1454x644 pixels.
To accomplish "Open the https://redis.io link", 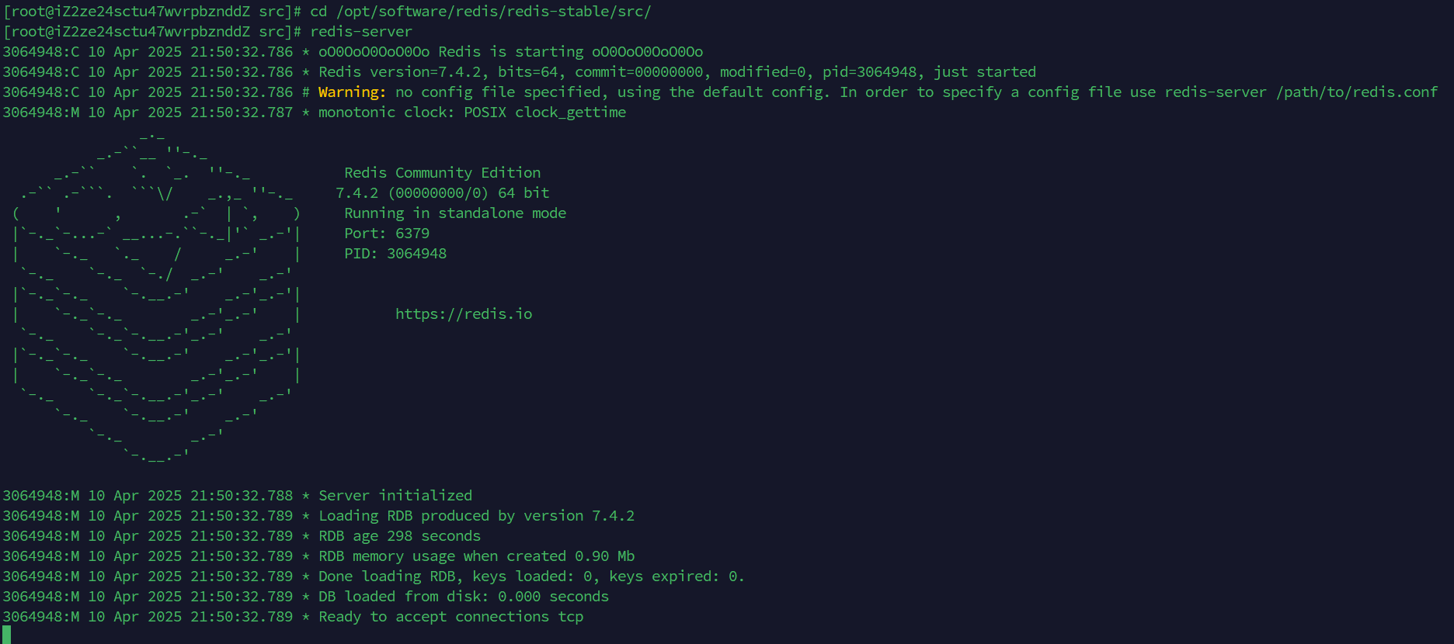I will (464, 314).
